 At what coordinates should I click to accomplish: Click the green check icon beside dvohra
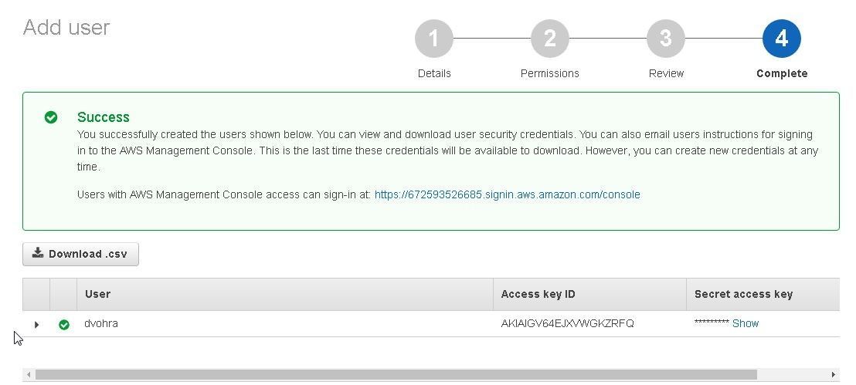64,325
